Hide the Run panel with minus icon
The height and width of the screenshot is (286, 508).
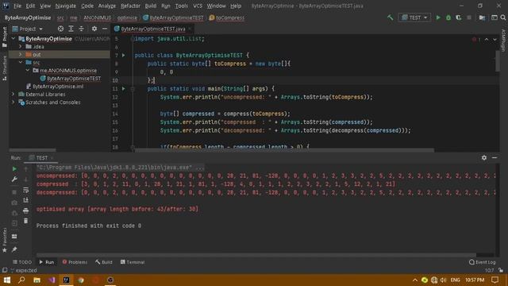[495, 157]
